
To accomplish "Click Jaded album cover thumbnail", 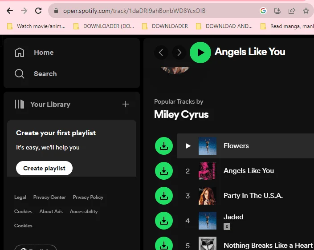I will click(x=207, y=221).
